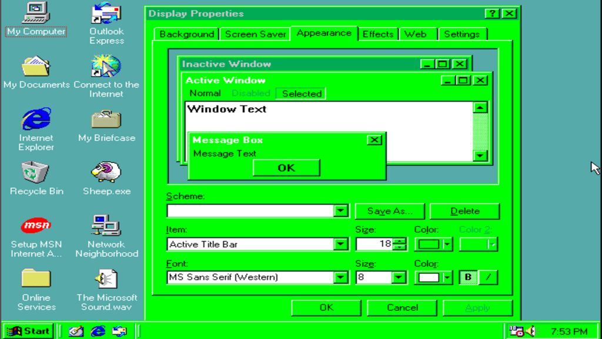The width and height of the screenshot is (602, 339).
Task: Open the Font dropdown for MS Sans Serif
Action: coord(342,276)
